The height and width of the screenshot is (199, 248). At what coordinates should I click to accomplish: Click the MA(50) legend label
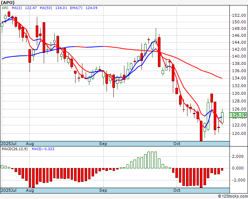(46, 8)
